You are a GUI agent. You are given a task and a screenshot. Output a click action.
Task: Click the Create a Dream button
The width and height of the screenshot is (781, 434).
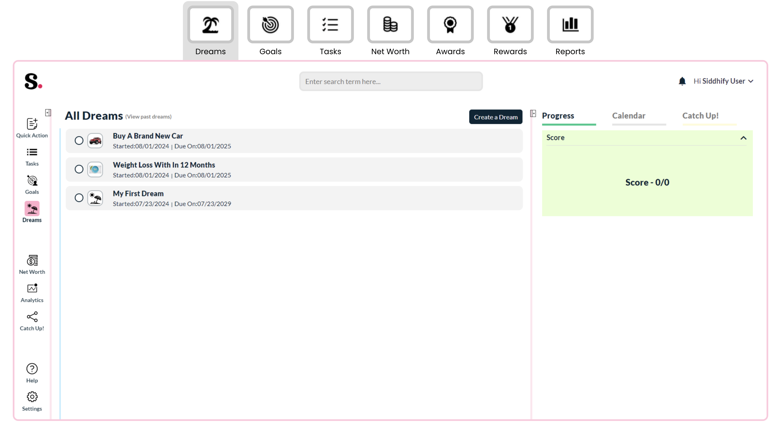click(495, 117)
